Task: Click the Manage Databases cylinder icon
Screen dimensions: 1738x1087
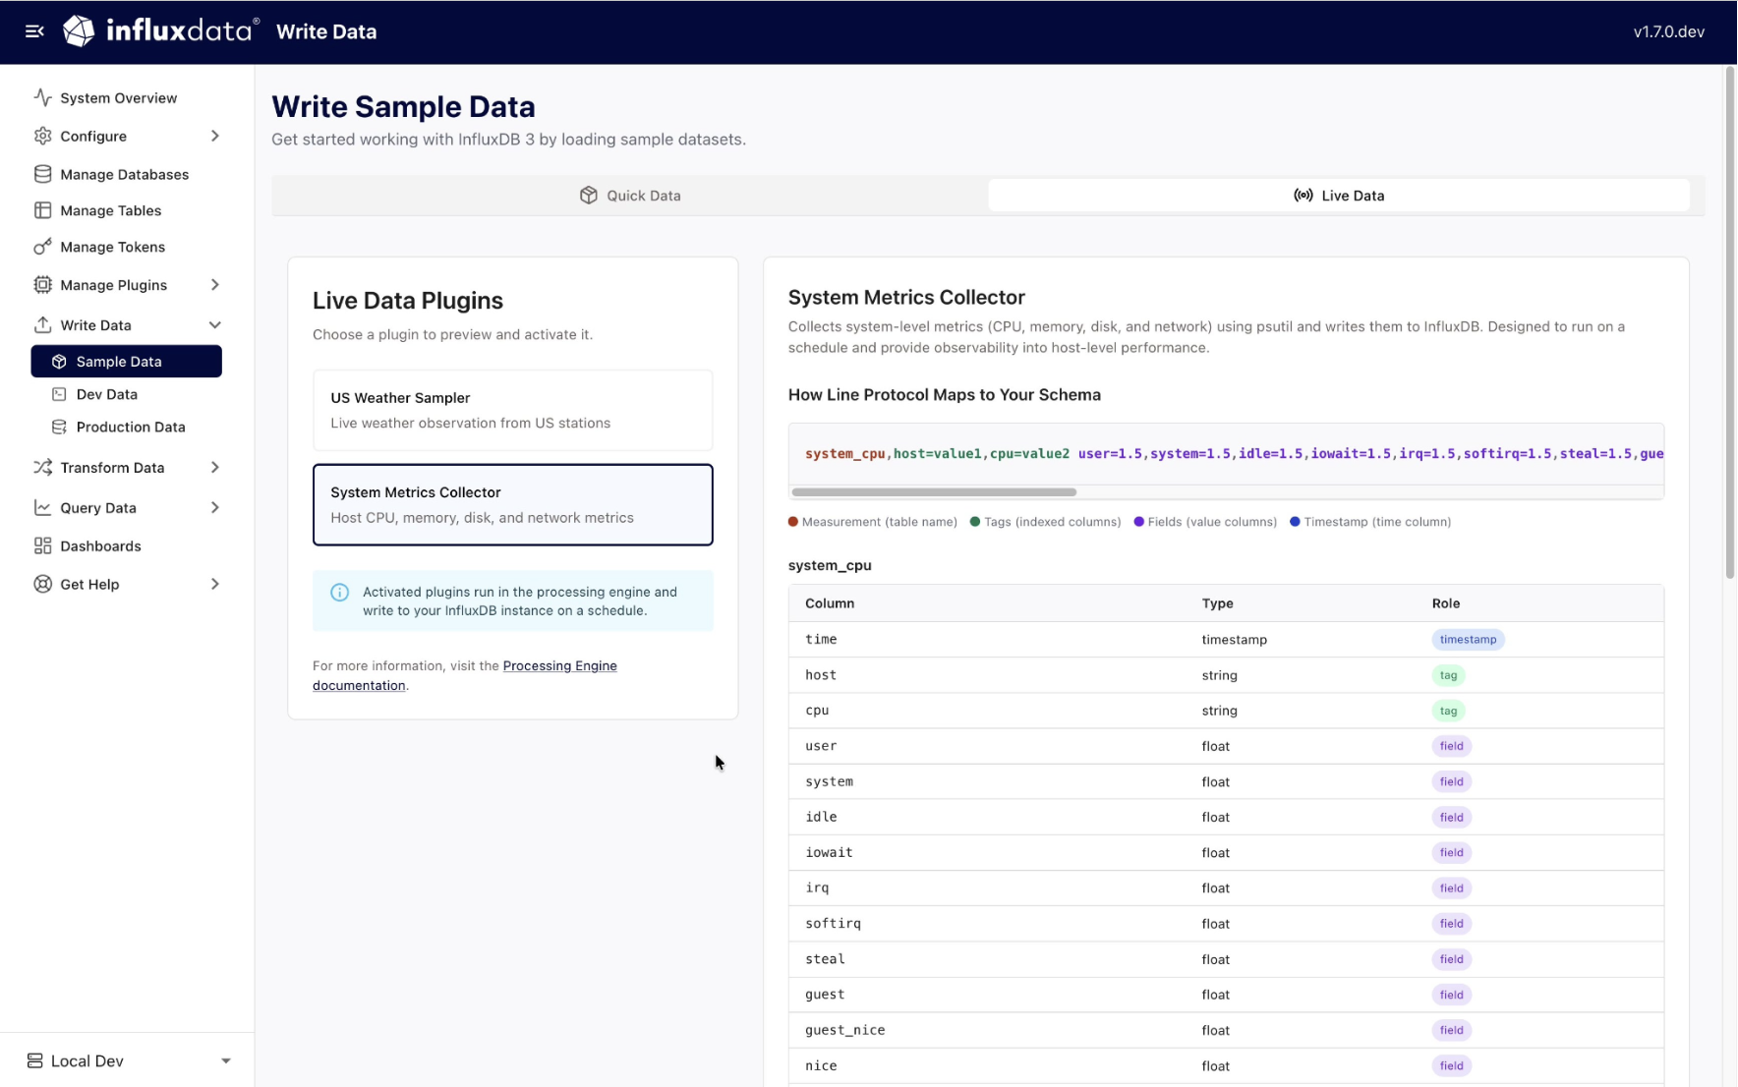Action: [42, 174]
